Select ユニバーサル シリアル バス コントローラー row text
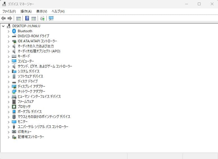This screenshot has width=218, height=159. coord(43,127)
